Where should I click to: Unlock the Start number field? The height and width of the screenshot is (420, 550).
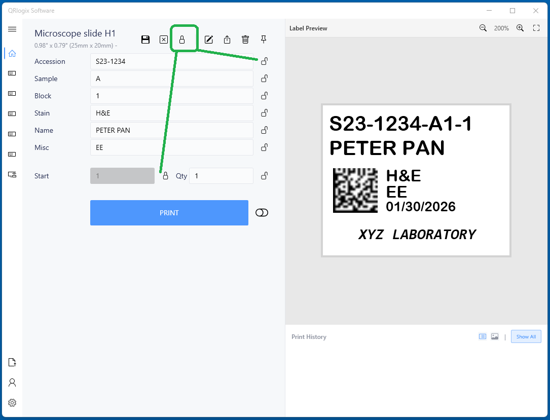[165, 176]
